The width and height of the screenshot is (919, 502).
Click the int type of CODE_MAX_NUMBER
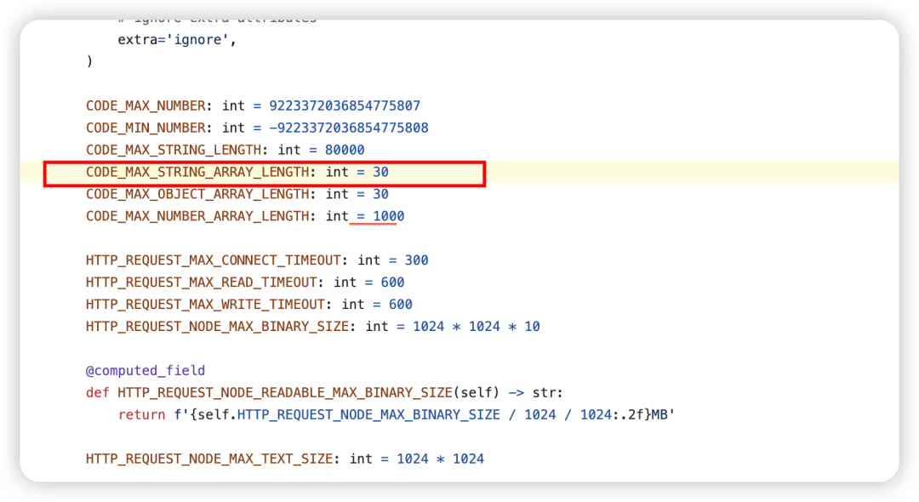point(233,106)
